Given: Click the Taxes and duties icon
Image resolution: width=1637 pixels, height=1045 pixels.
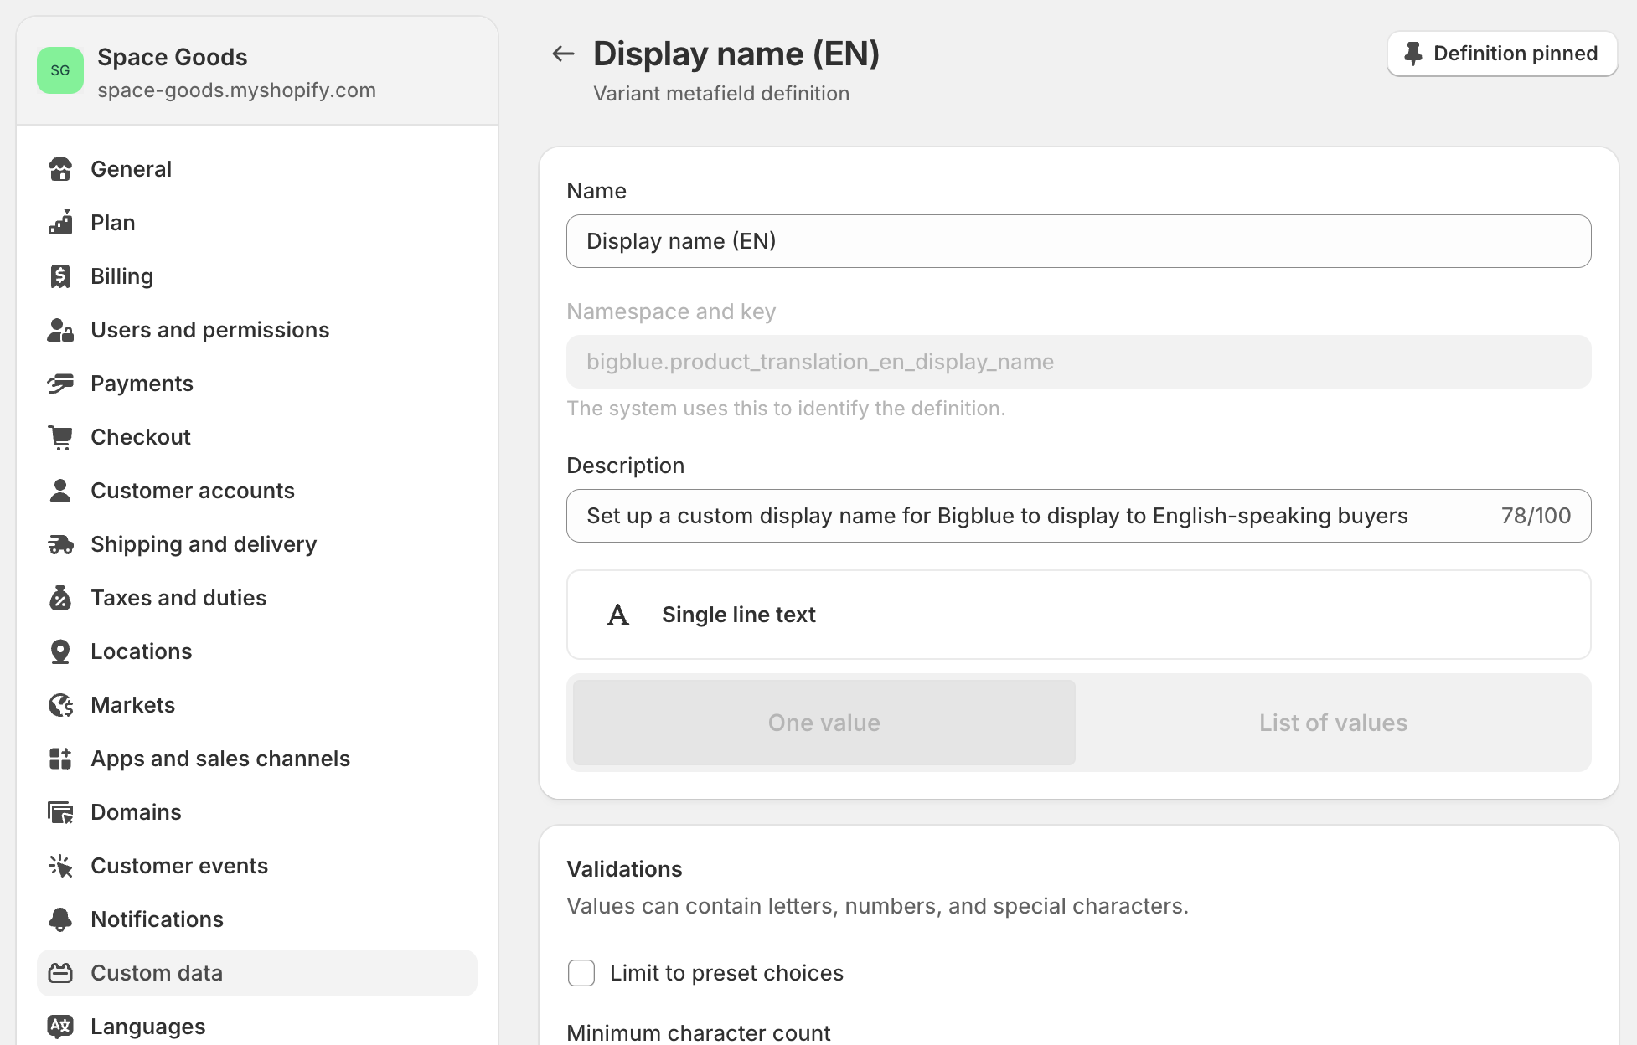Looking at the screenshot, I should click(x=60, y=598).
